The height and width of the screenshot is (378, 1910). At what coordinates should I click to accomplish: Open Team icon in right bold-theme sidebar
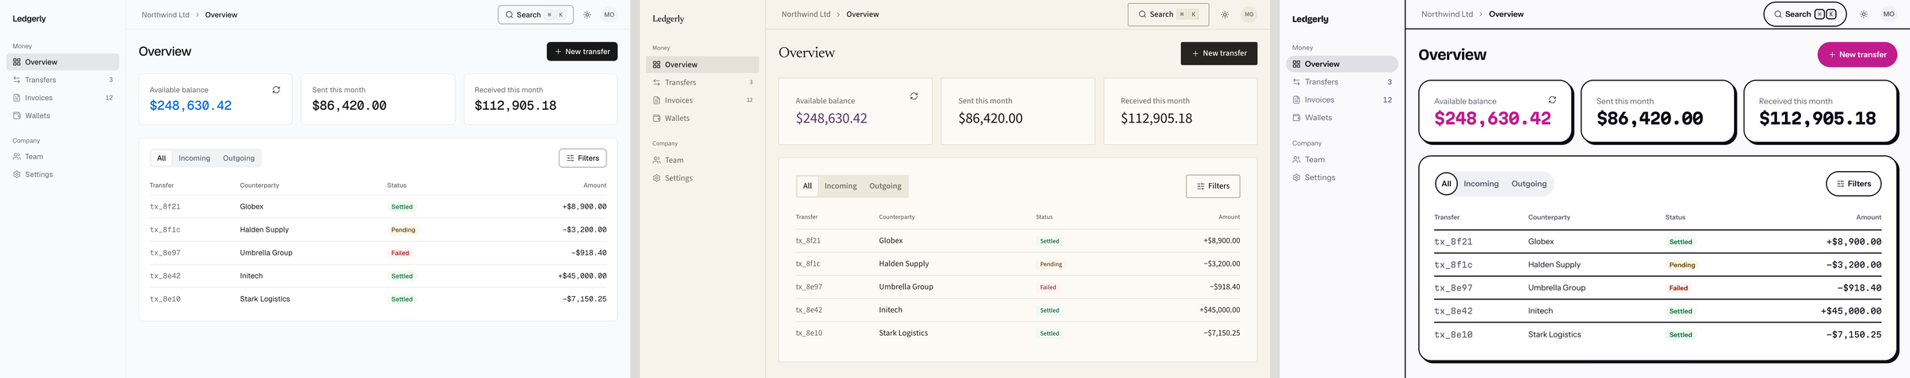click(x=1296, y=160)
